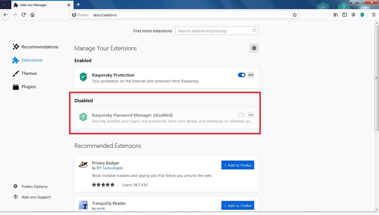
Task: Open the Add-ons Support link
Action: point(32,197)
